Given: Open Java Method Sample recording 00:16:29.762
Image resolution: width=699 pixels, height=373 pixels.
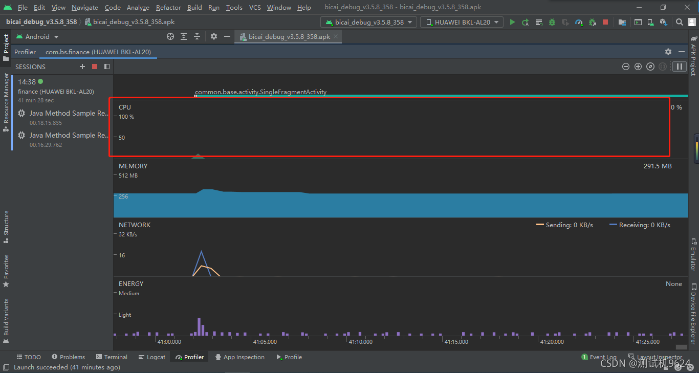Looking at the screenshot, I should 62,140.
